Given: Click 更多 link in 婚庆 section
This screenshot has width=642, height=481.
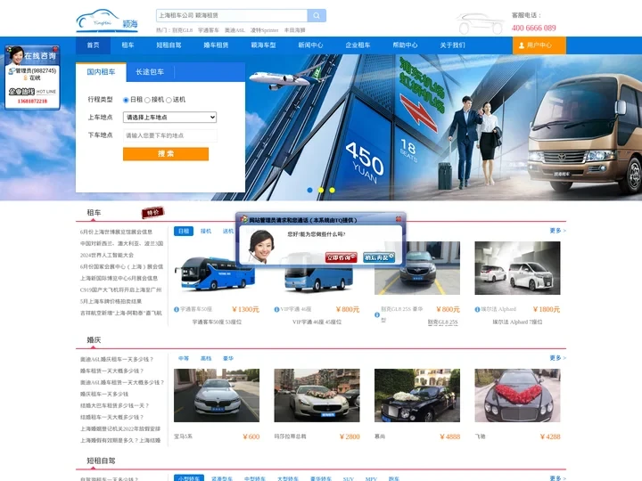Looking at the screenshot, I should point(557,358).
